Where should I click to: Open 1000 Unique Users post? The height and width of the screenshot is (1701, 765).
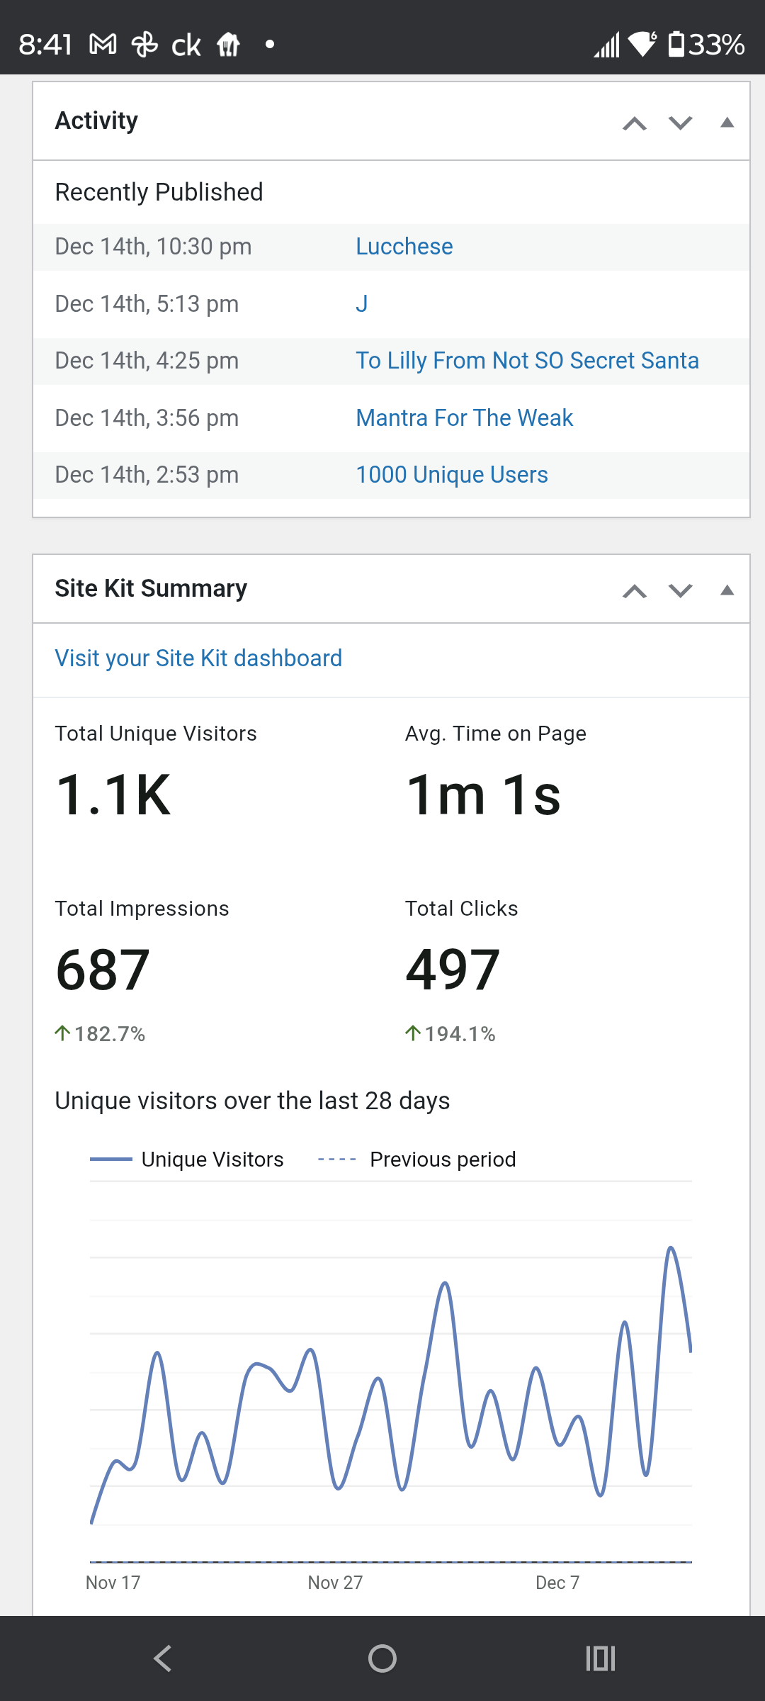(451, 475)
